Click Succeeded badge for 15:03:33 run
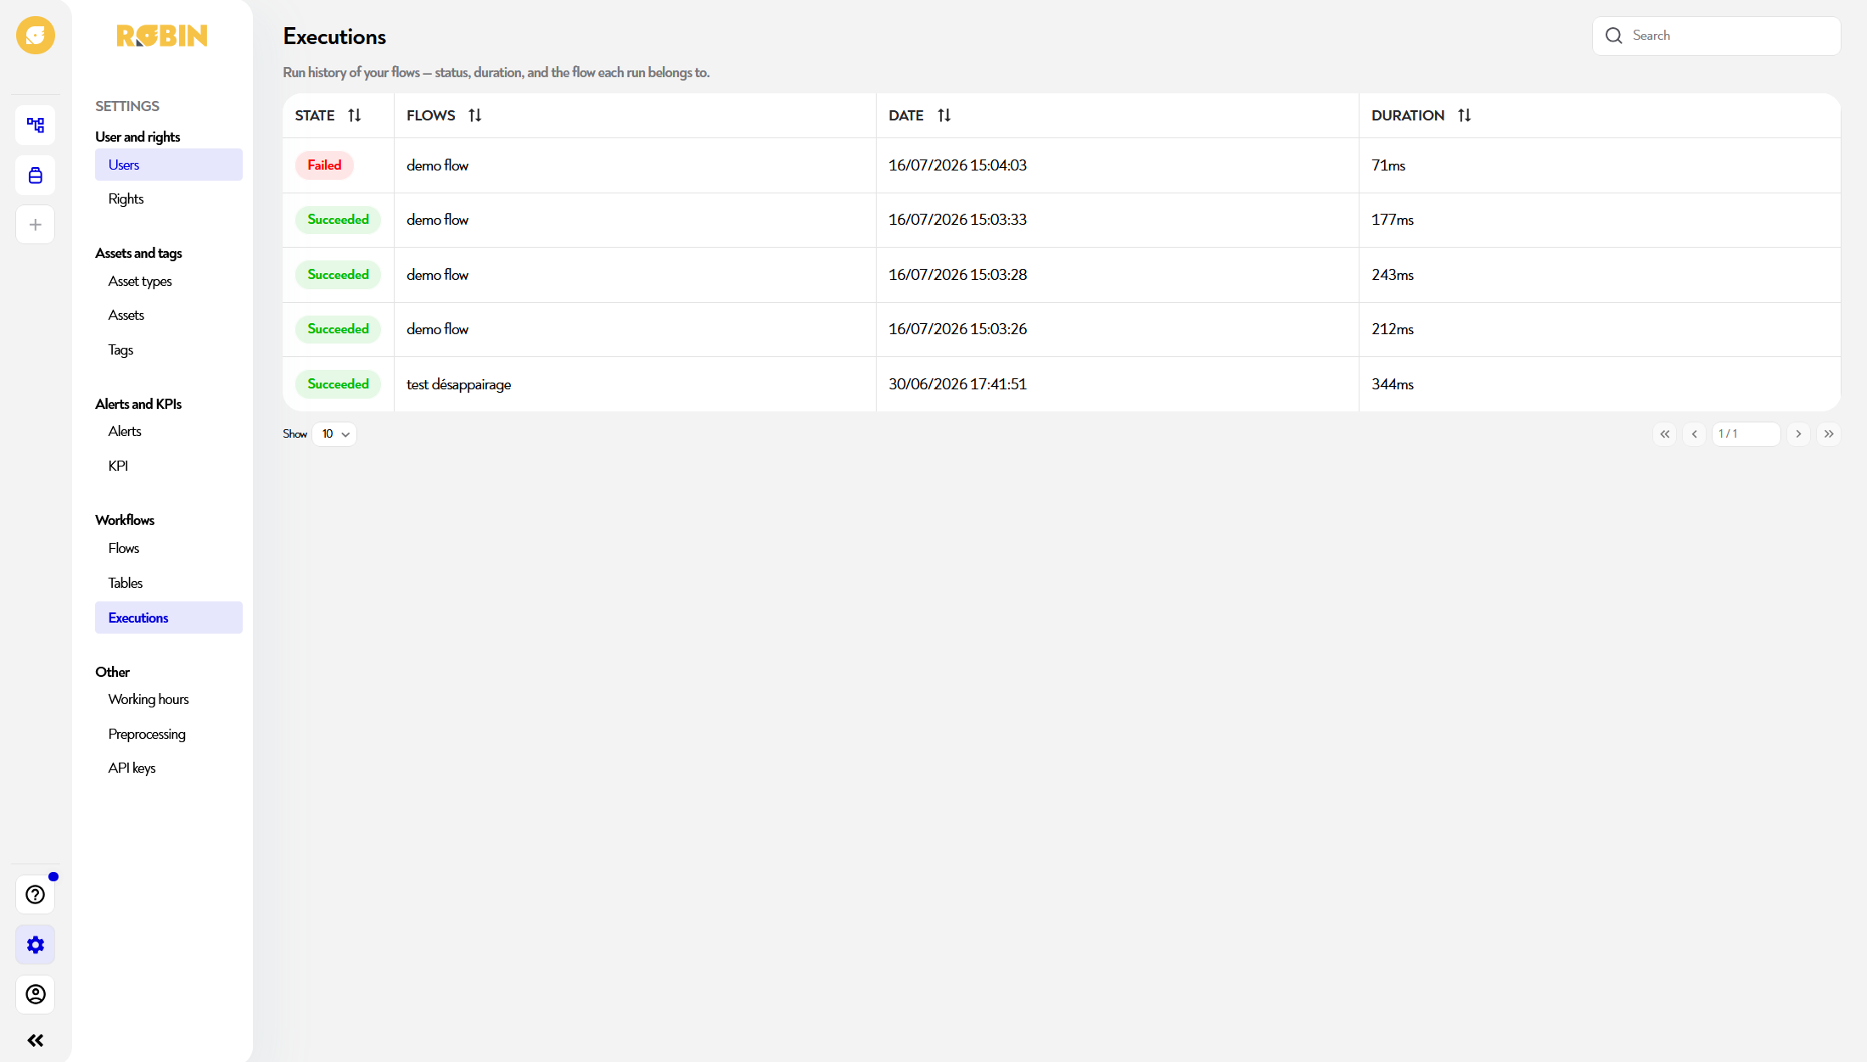1867x1062 pixels. [338, 220]
